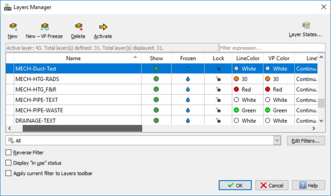This screenshot has width=331, height=196.
Task: Open Layer States icon
Action: pyautogui.click(x=306, y=25)
